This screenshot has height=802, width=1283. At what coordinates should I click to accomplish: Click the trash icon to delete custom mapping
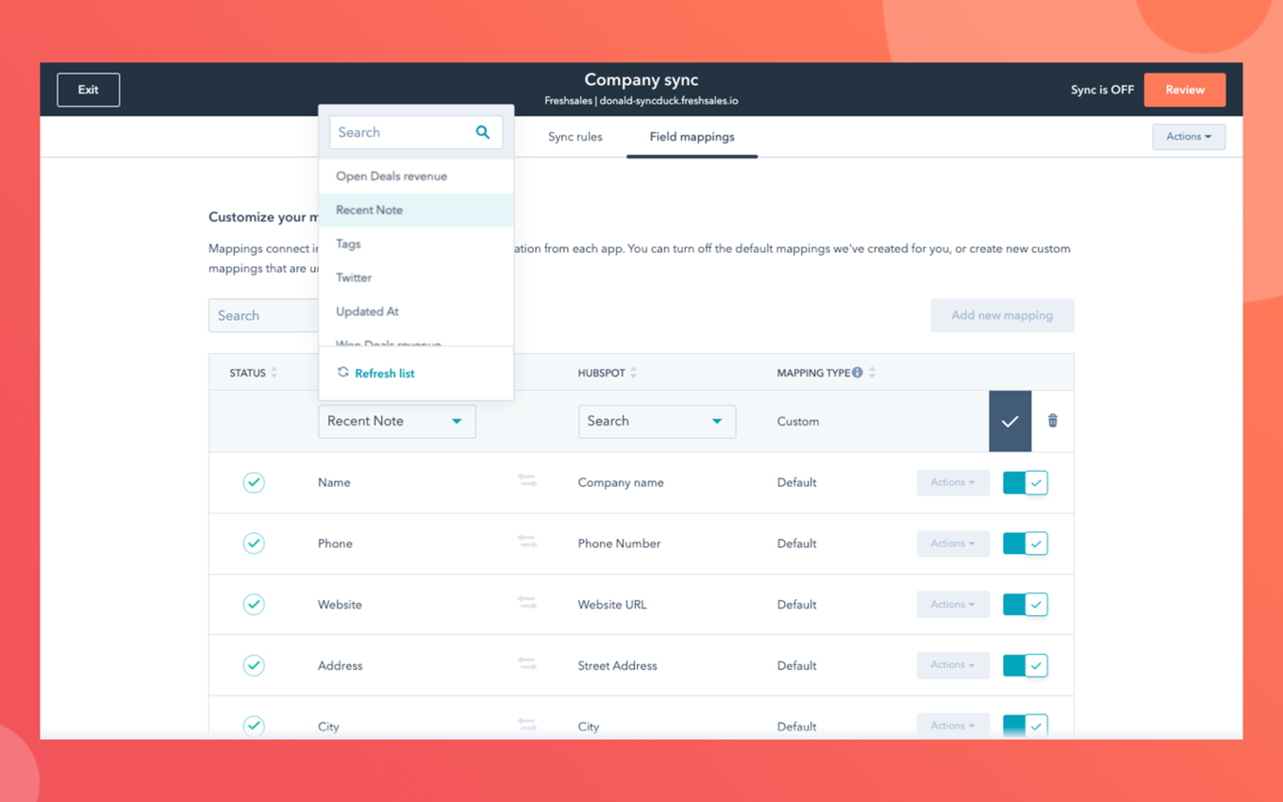coord(1052,421)
